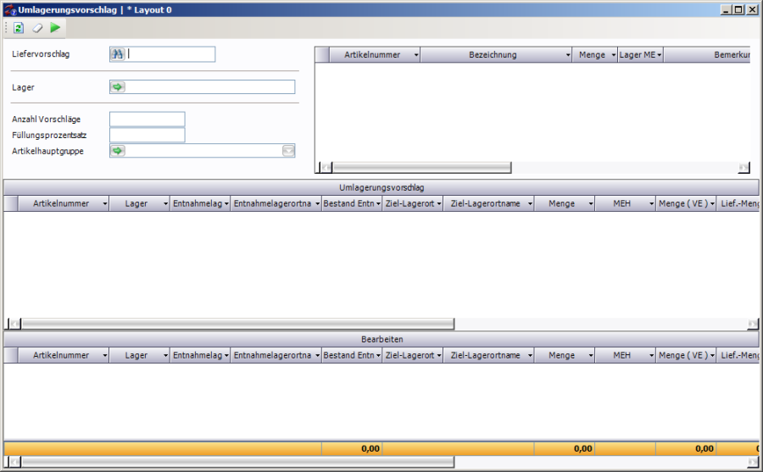Open MEH column filter in Bearbeiten grid
This screenshot has width=763, height=472.
point(650,356)
